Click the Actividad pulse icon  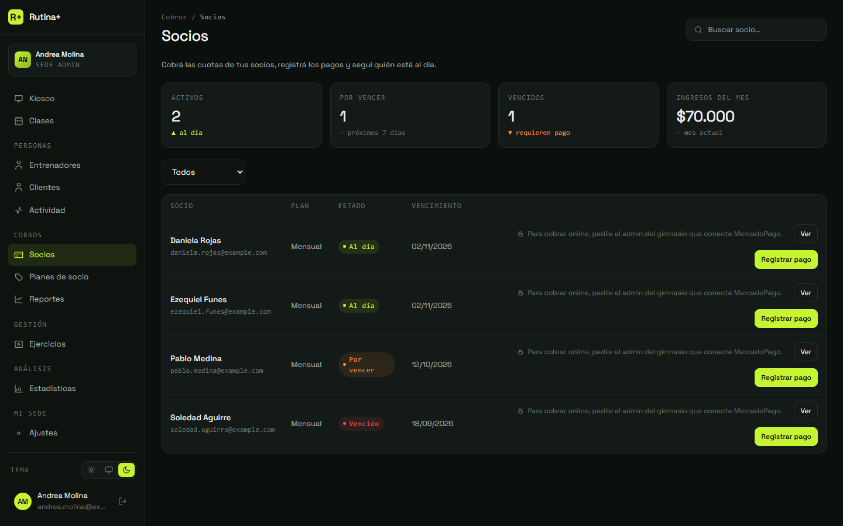point(19,210)
